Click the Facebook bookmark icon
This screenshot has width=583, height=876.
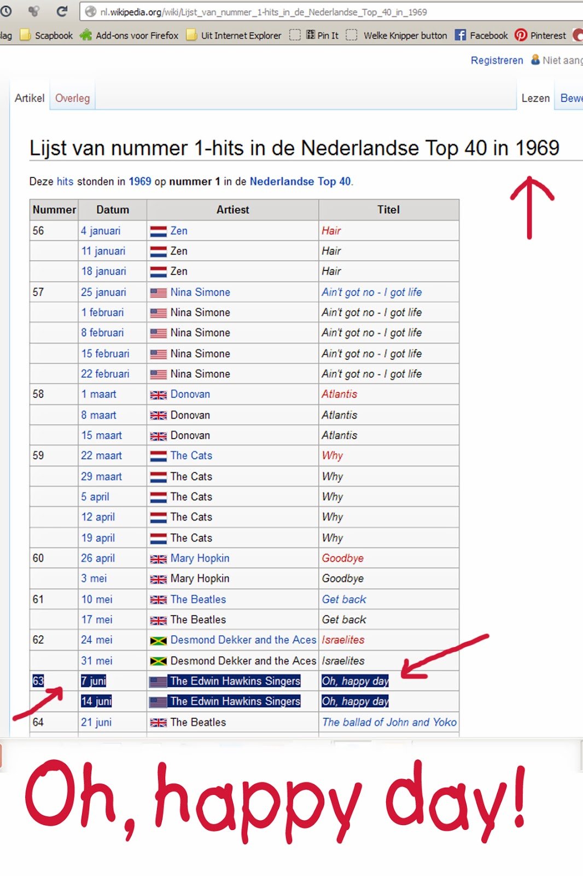460,35
